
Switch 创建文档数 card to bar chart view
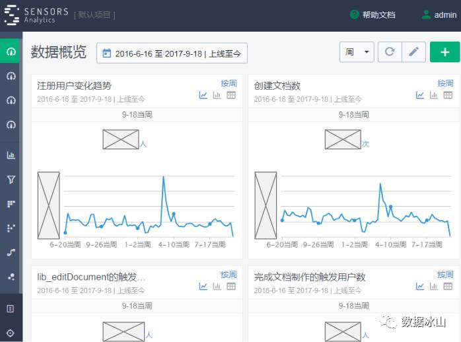[x=434, y=95]
